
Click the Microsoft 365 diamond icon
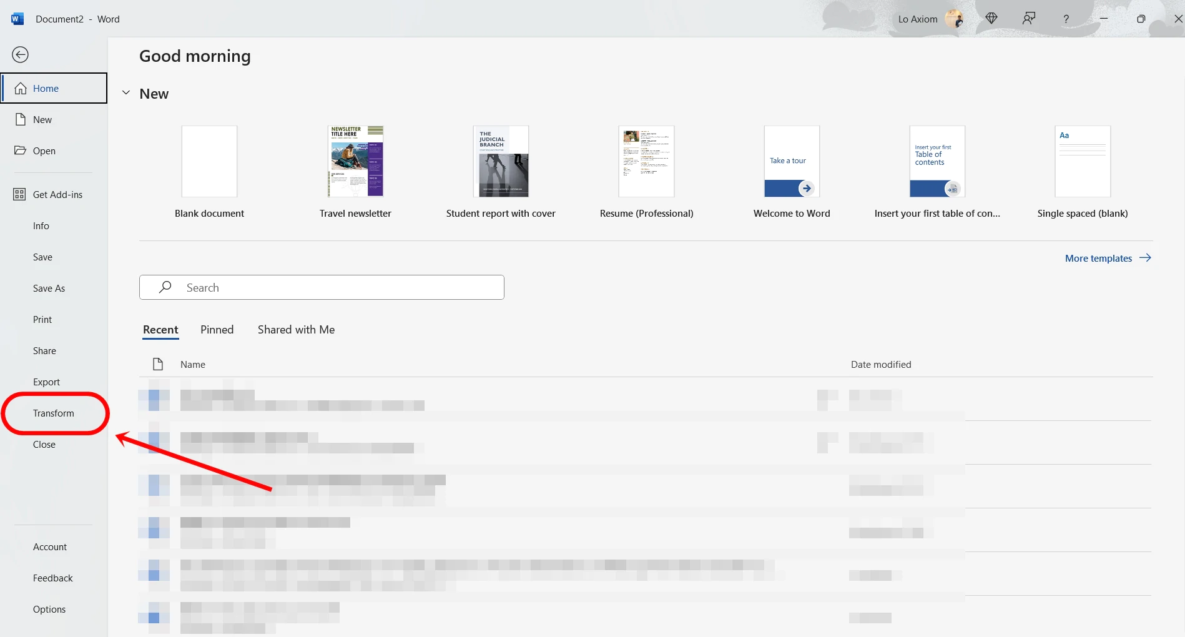coord(991,19)
